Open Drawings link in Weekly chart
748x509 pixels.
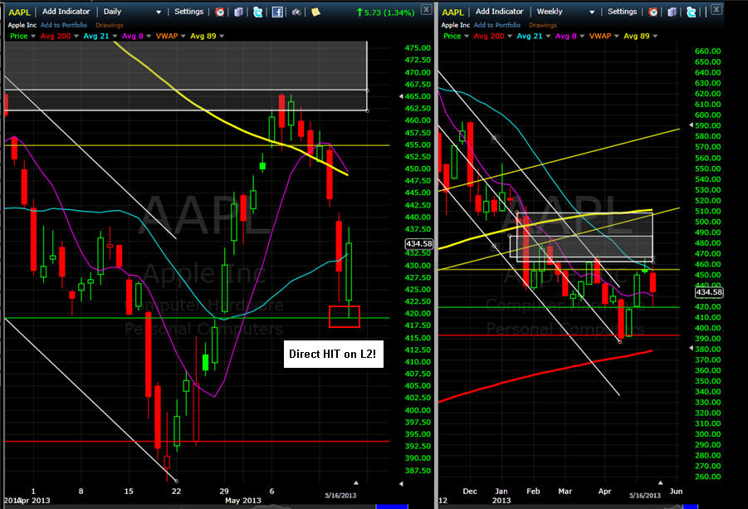click(x=542, y=25)
